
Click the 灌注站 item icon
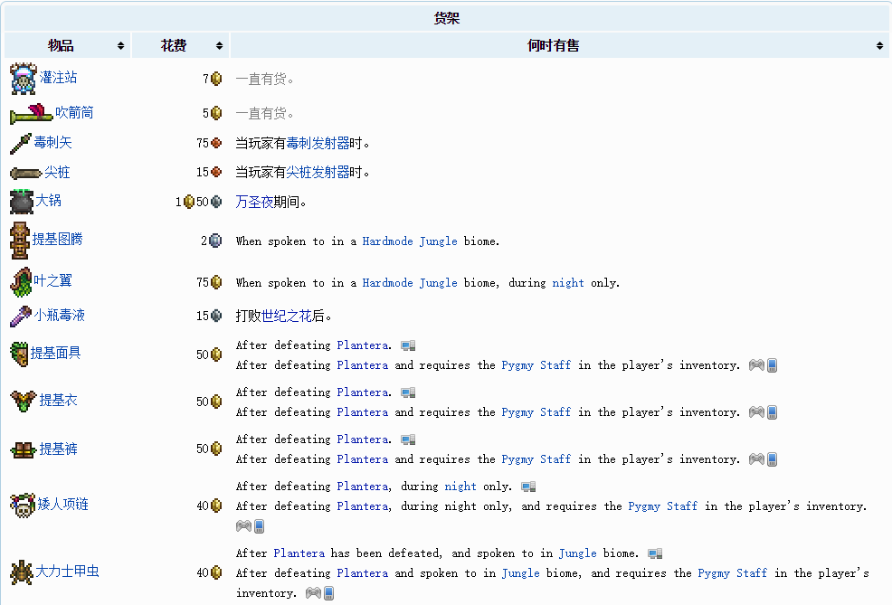24,79
